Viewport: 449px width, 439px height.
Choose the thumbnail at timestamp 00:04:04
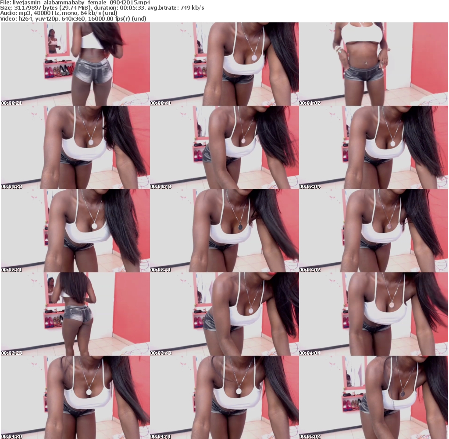[x=374, y=314]
